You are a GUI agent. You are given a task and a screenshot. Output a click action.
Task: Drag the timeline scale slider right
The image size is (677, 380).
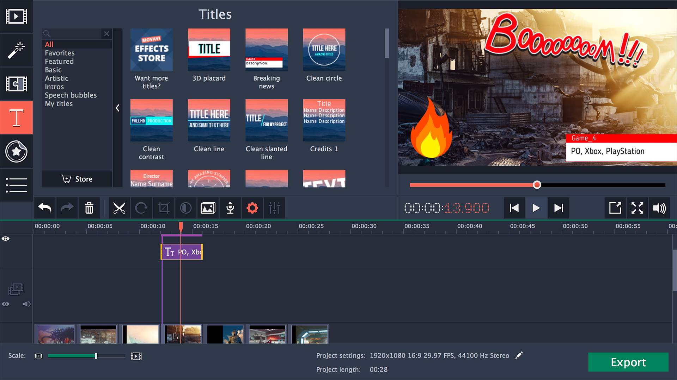96,355
